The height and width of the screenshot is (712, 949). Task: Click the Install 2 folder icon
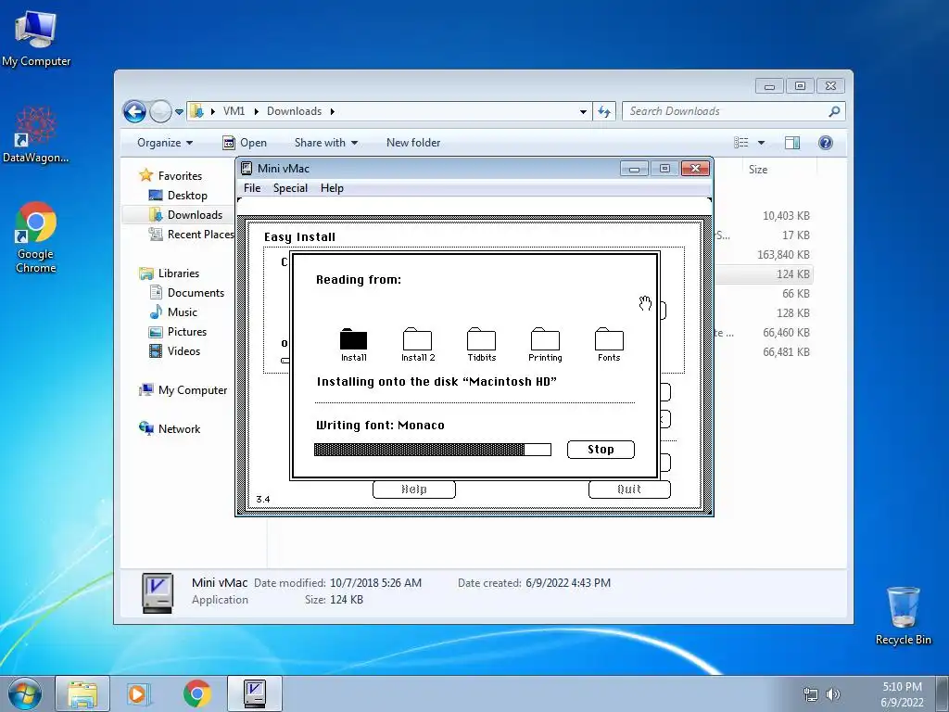click(418, 339)
